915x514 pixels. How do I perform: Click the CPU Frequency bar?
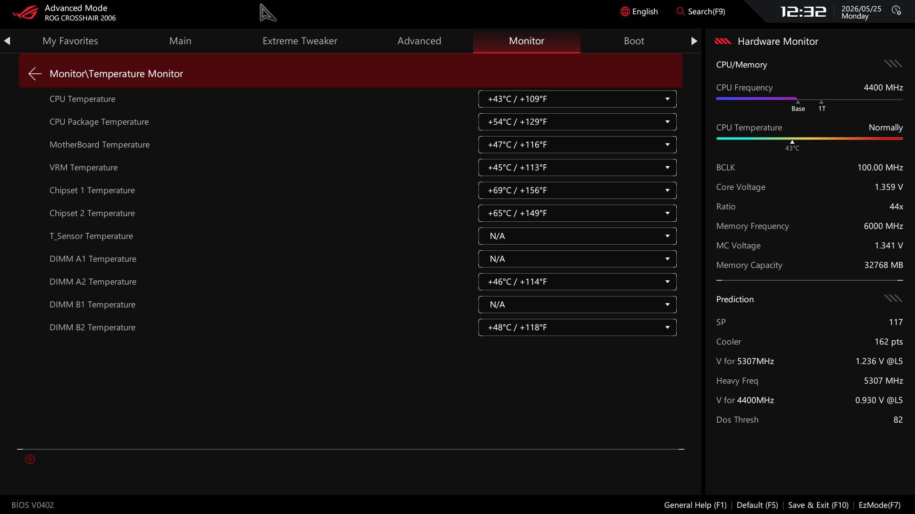[809, 99]
